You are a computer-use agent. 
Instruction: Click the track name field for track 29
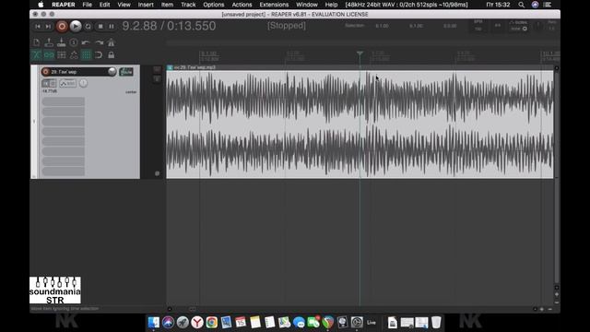pyautogui.click(x=78, y=72)
